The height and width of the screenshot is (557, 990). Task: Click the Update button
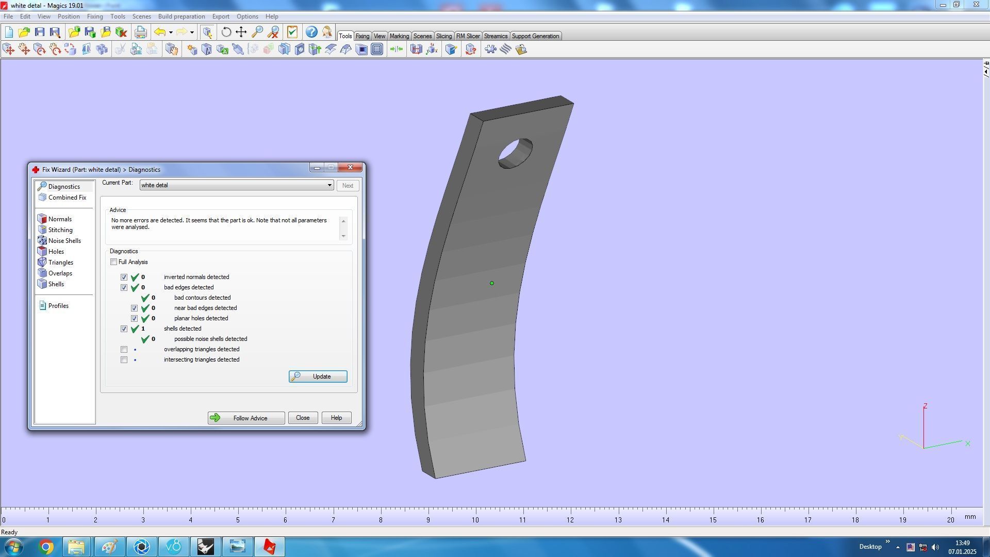point(318,376)
